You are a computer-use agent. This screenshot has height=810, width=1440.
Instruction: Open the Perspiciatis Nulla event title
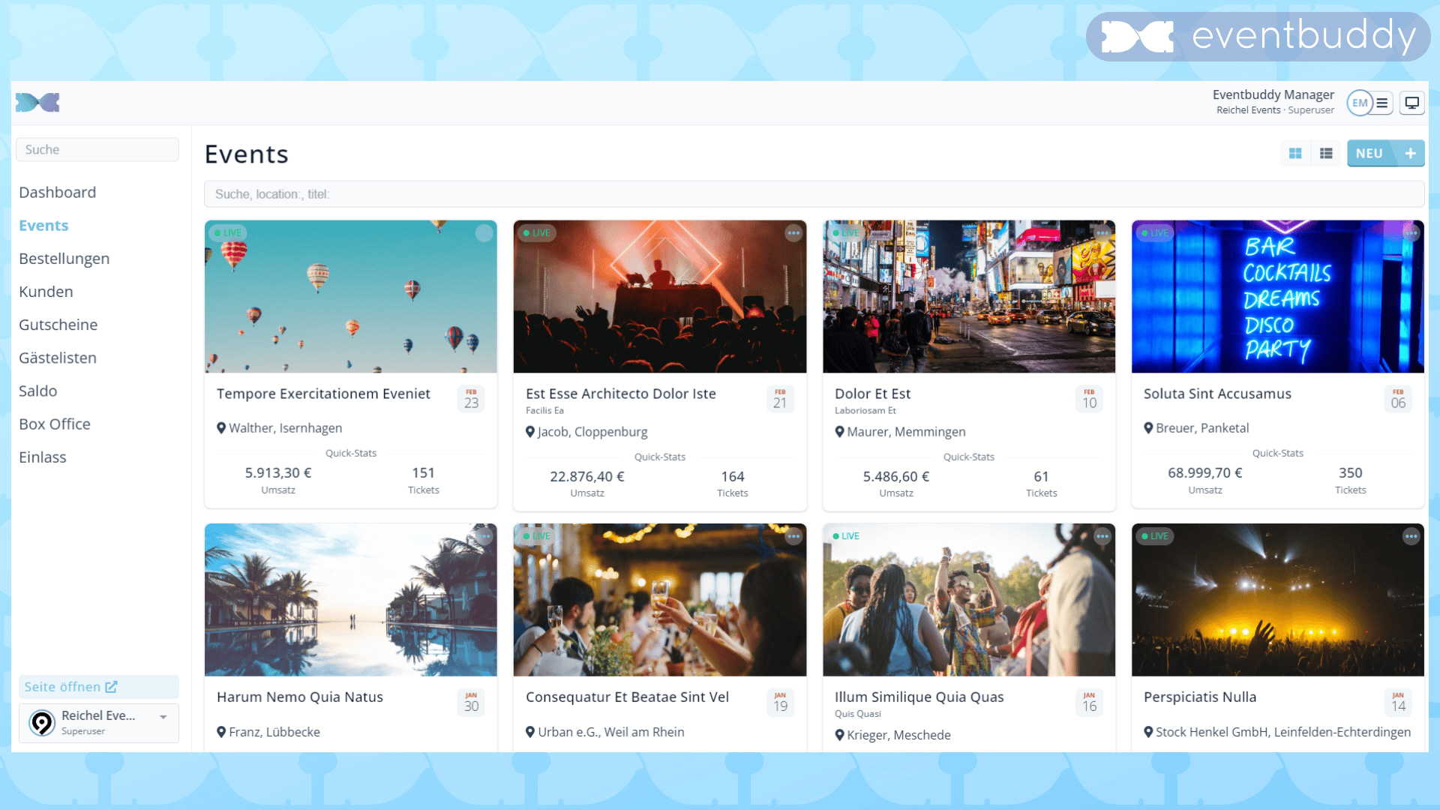click(x=1200, y=697)
